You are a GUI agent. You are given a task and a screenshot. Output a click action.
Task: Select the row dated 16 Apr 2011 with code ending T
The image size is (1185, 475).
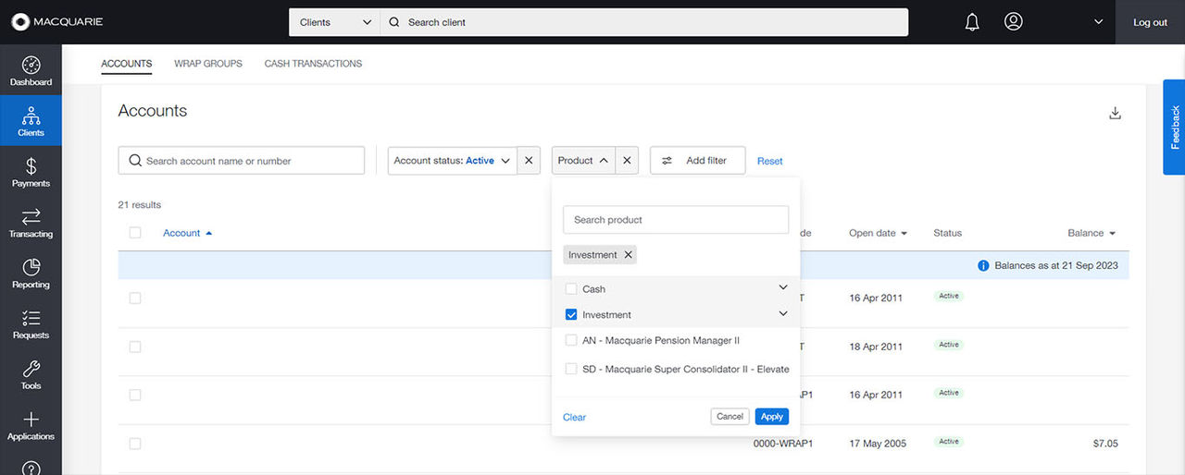(135, 298)
